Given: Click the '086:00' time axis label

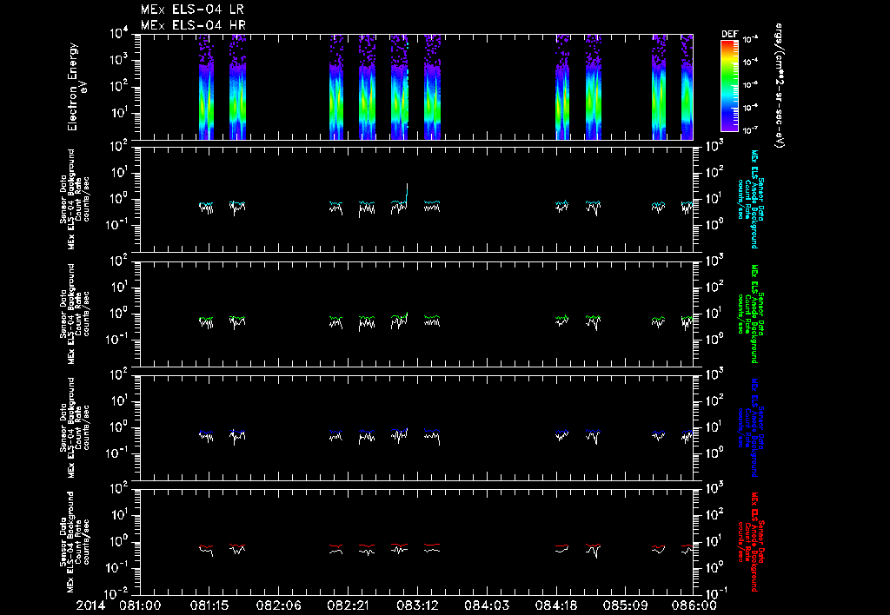Looking at the screenshot, I should pyautogui.click(x=694, y=606).
